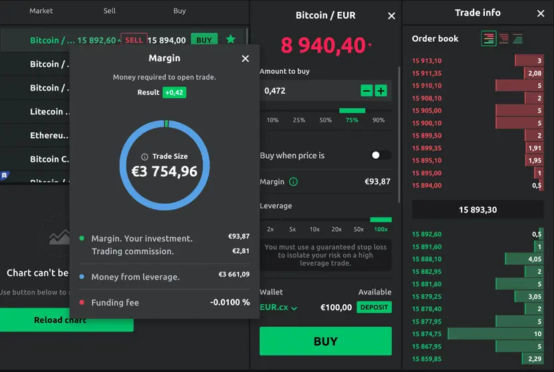The image size is (554, 372).
Task: Toggle the Buy when price is switch
Action: (x=381, y=155)
